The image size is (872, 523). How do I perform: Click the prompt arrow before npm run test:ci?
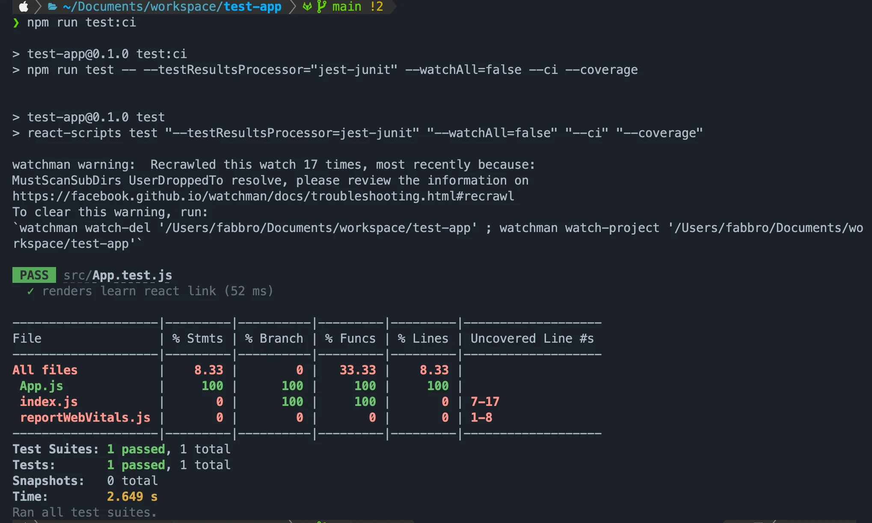click(x=16, y=23)
